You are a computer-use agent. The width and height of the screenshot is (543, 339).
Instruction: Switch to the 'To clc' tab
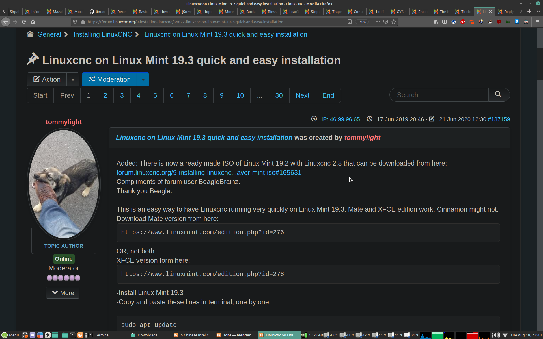[463, 11]
